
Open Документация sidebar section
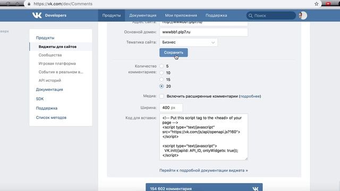click(x=49, y=90)
